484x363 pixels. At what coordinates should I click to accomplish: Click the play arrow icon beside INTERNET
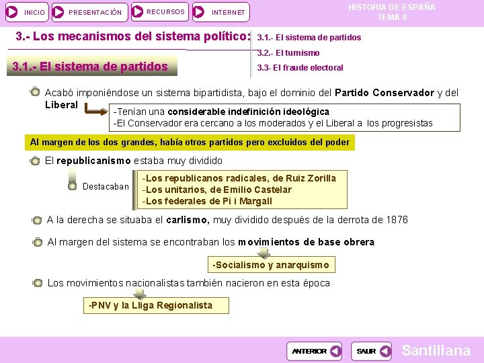[x=199, y=12]
